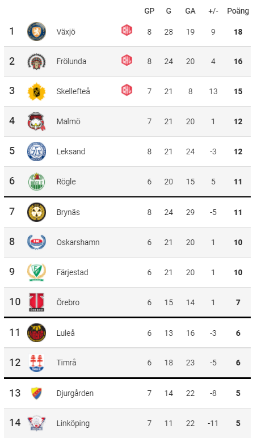Screen dimensions: 253x438
Task: Click the Djurgården shield logo
Action: [36, 393]
